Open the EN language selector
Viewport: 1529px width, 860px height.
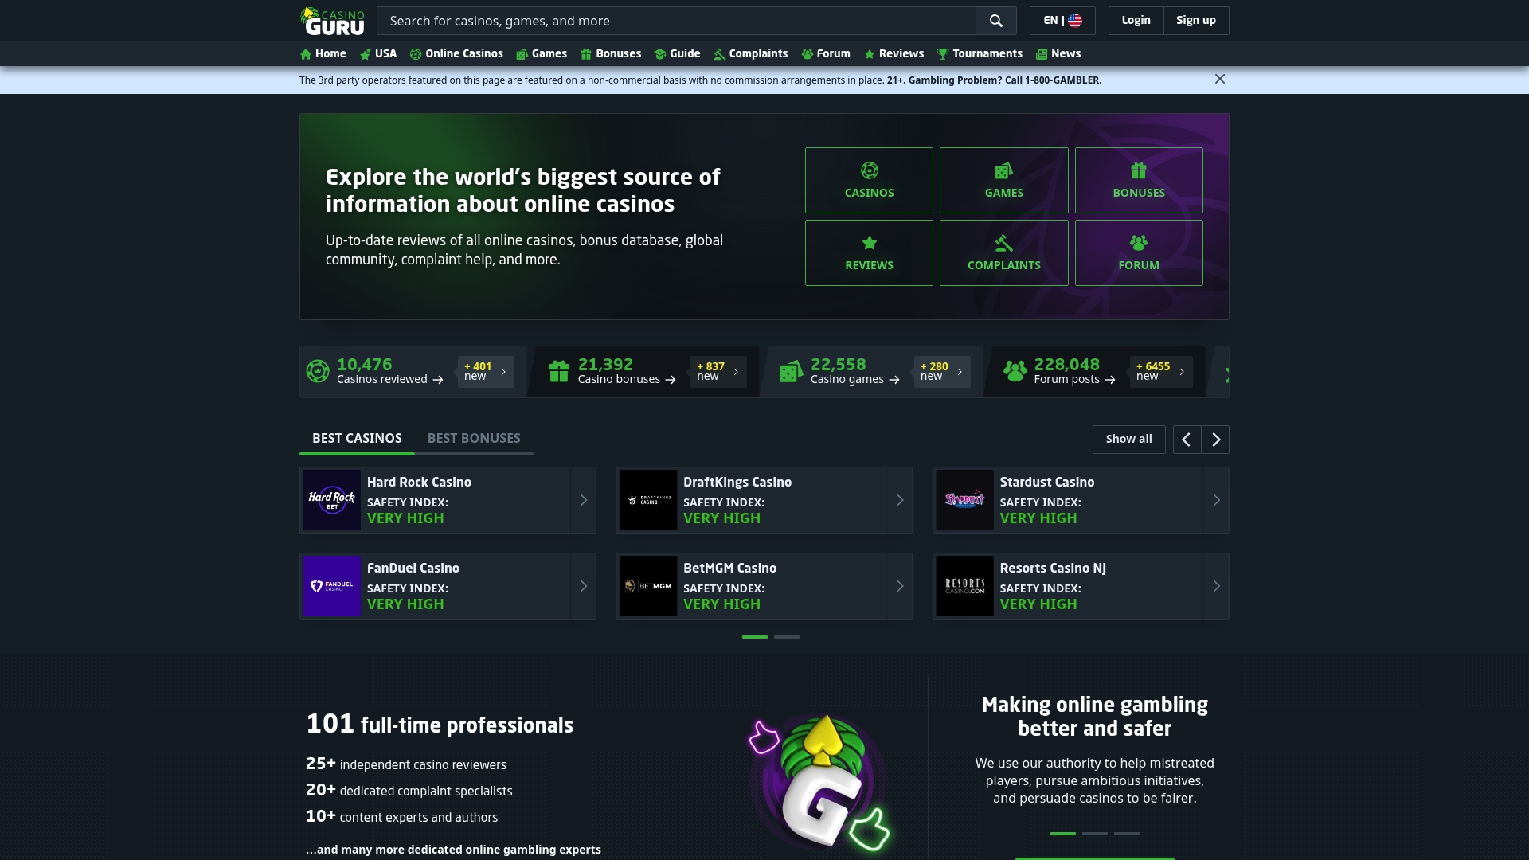(1062, 20)
